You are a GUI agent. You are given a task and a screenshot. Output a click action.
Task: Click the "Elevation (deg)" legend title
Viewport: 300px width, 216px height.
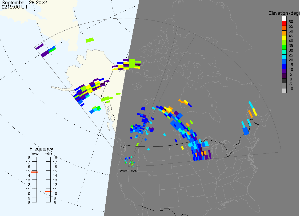point(284,13)
